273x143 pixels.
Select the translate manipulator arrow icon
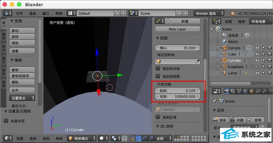tap(138, 139)
